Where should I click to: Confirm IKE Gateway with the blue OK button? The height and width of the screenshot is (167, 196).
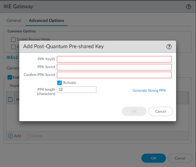pyautogui.click(x=154, y=158)
